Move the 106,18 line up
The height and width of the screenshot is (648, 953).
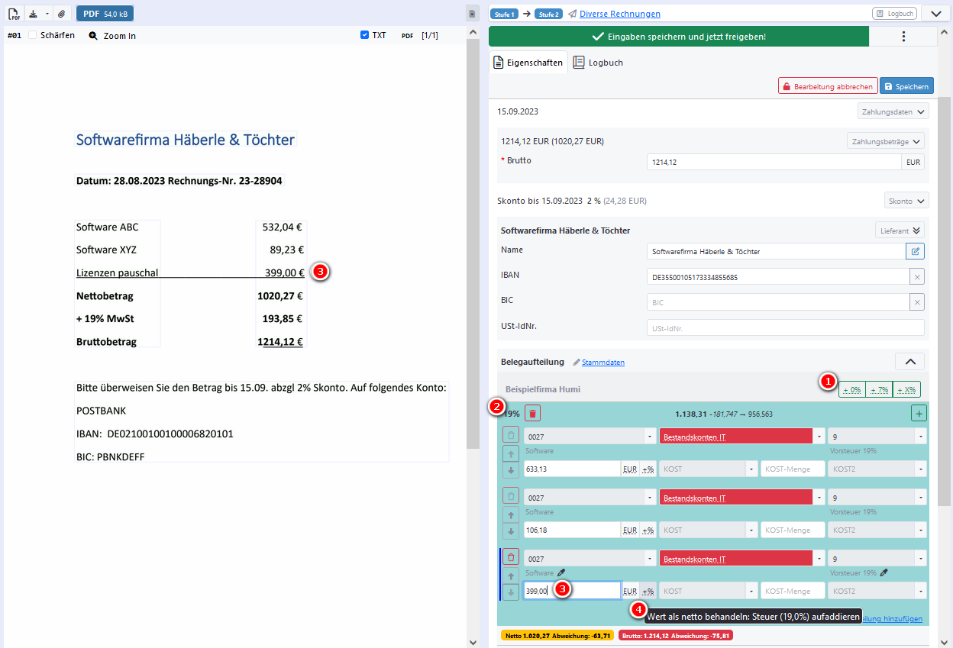pos(512,514)
